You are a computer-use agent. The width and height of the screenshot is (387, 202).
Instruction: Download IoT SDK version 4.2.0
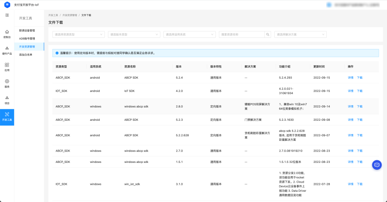(x=359, y=91)
